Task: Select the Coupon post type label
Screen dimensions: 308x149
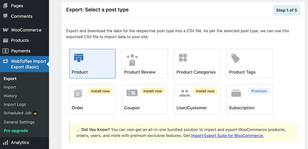Action: [132, 108]
